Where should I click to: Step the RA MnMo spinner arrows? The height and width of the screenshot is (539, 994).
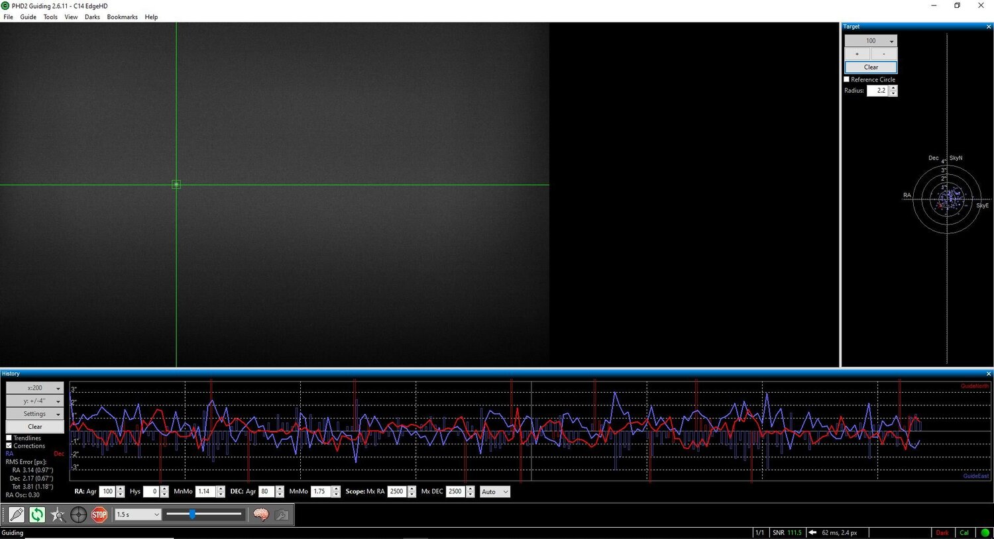coord(221,492)
